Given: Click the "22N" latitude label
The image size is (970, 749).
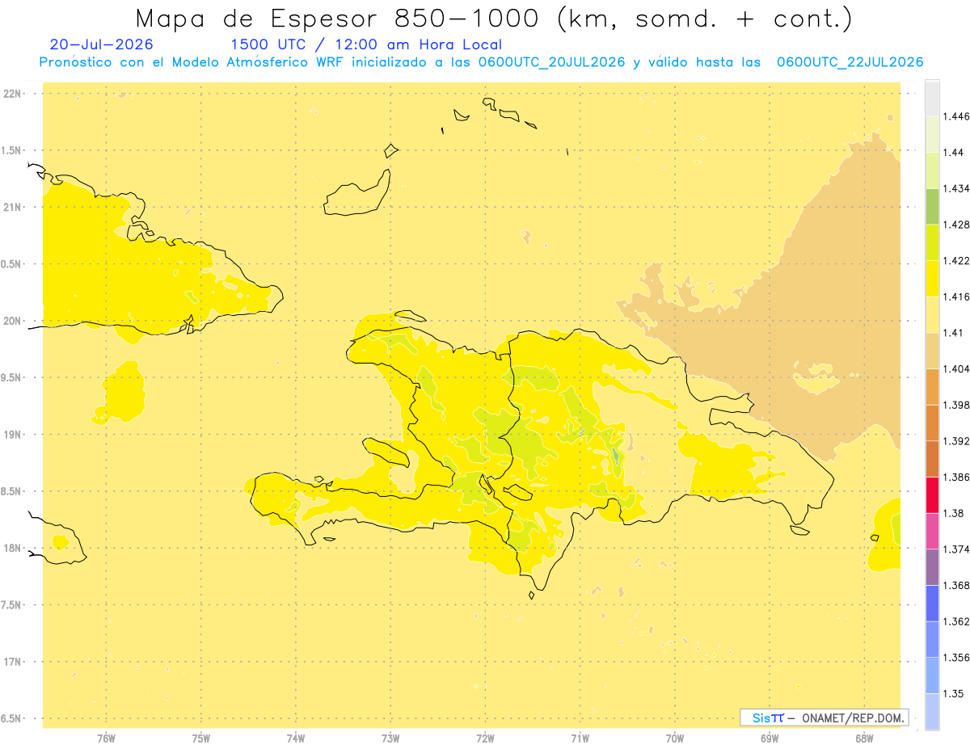Looking at the screenshot, I should pyautogui.click(x=13, y=94).
